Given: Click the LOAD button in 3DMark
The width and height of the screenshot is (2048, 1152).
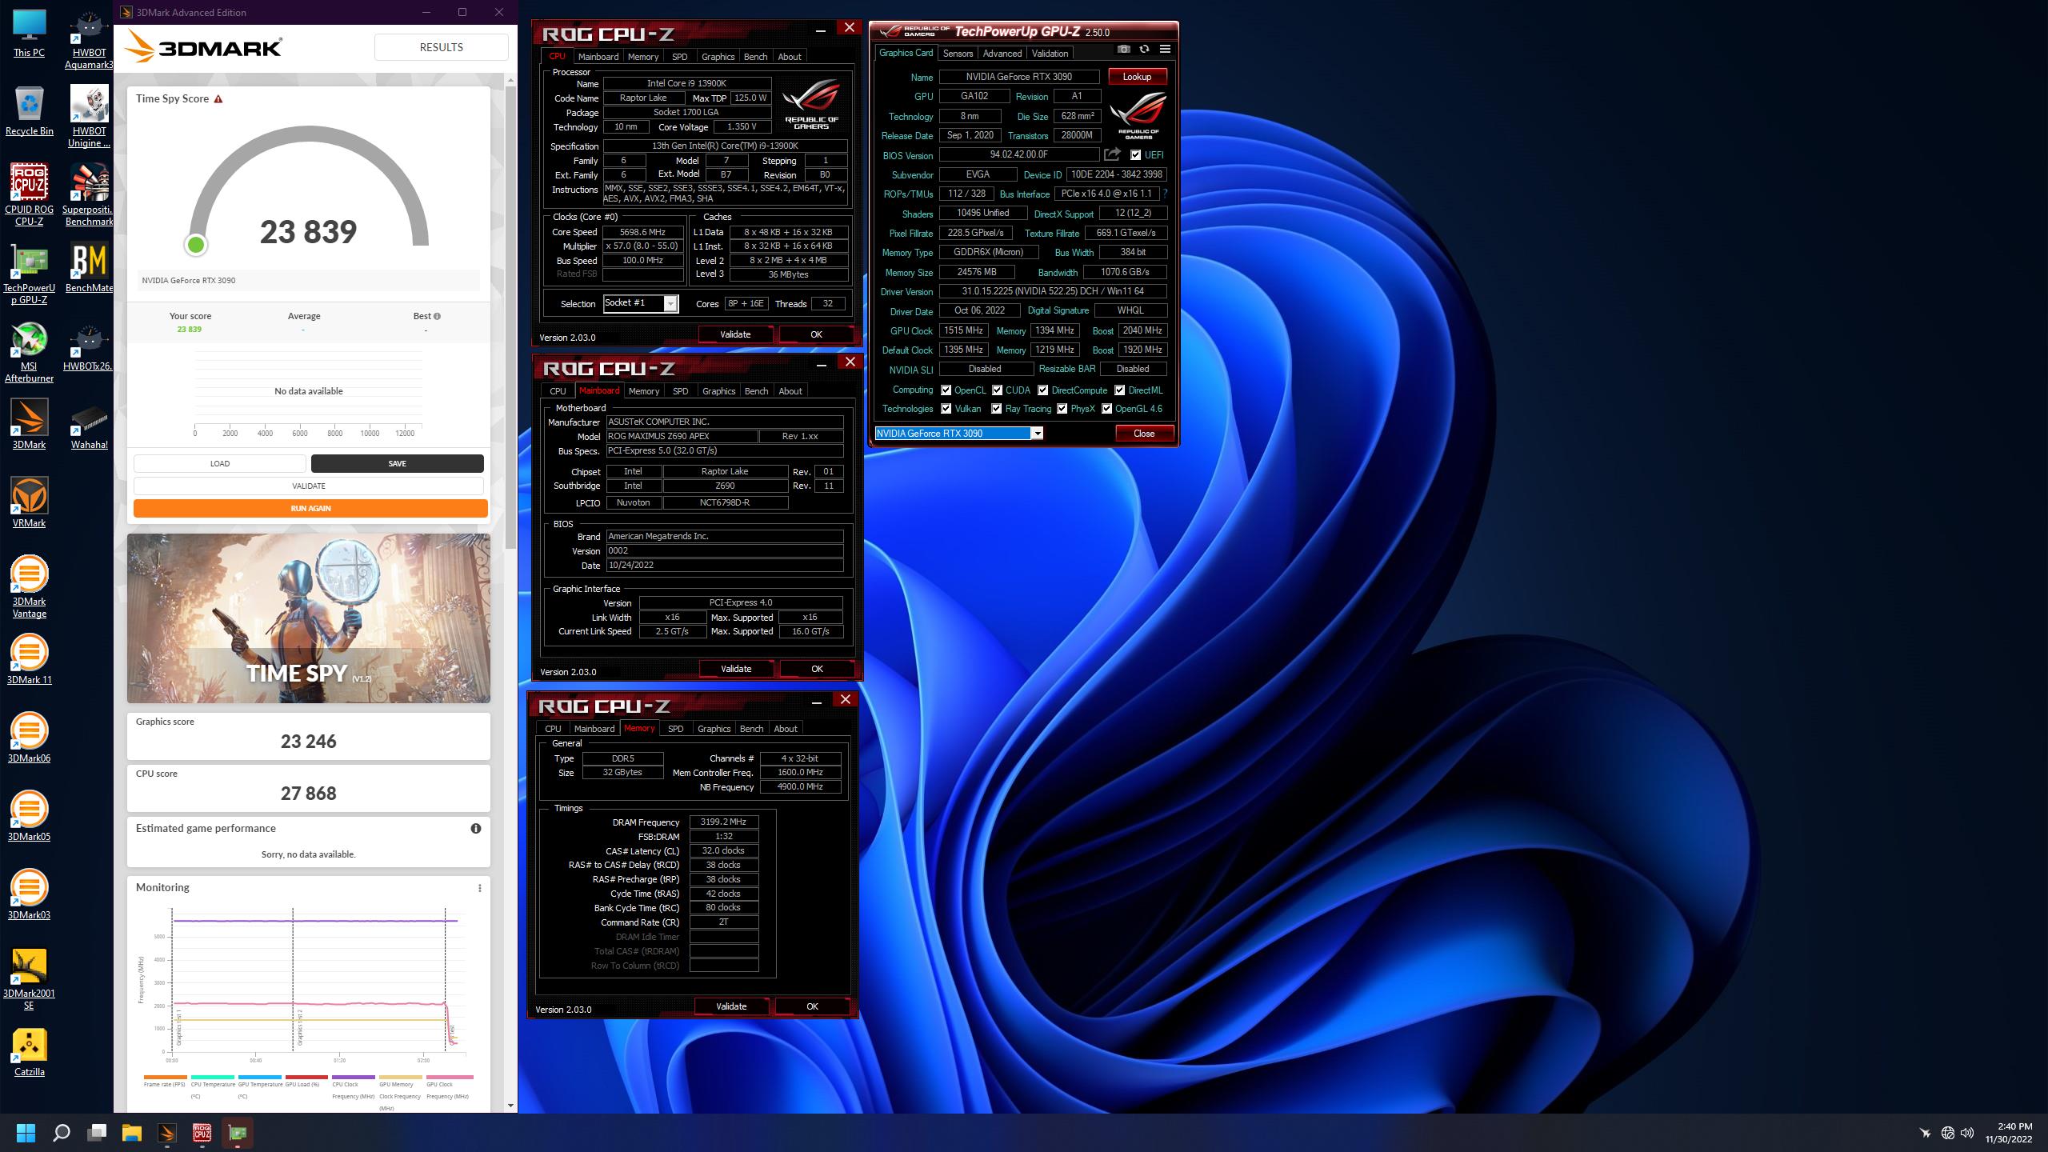Looking at the screenshot, I should tap(220, 464).
